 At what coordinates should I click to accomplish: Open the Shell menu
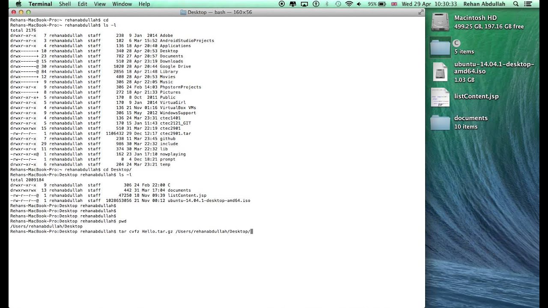click(x=65, y=4)
